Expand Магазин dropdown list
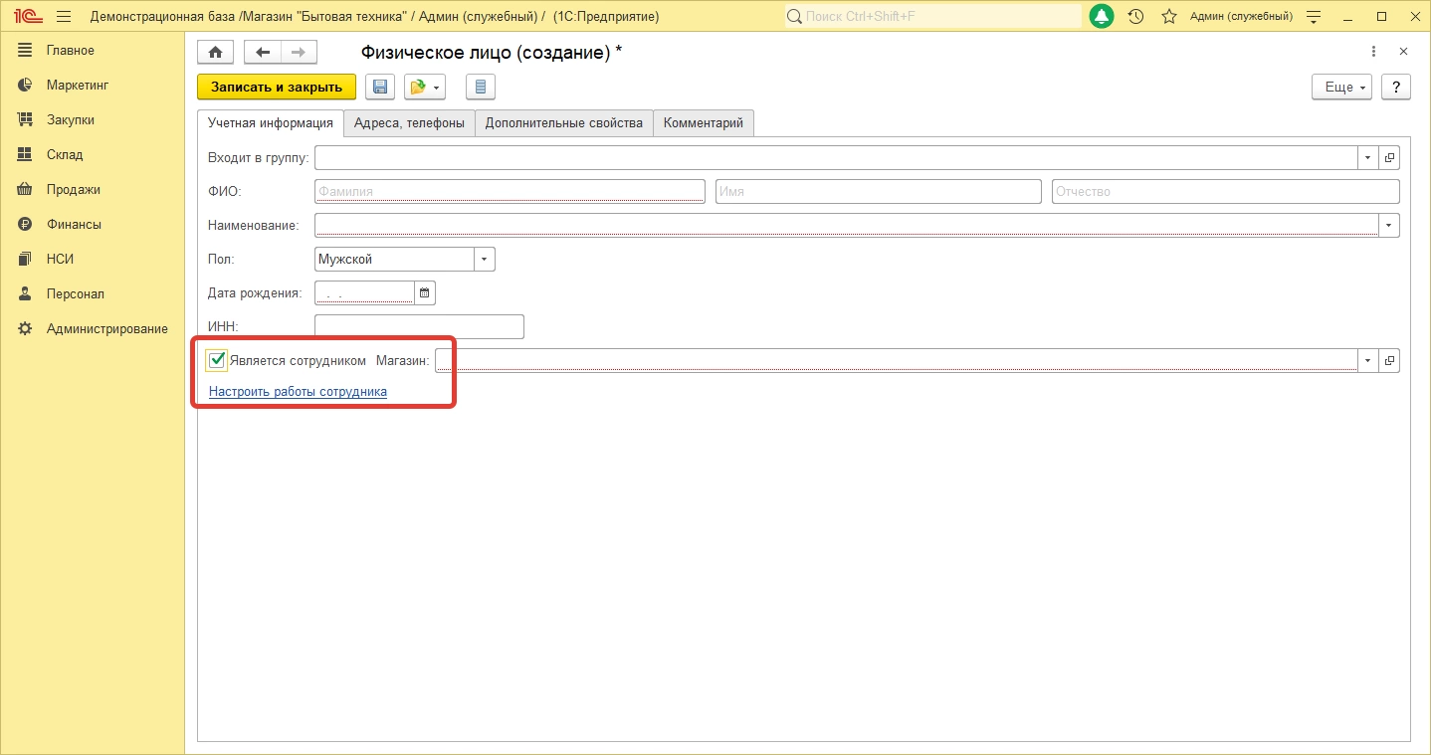Screen dimensions: 1431x755 pos(1368,361)
